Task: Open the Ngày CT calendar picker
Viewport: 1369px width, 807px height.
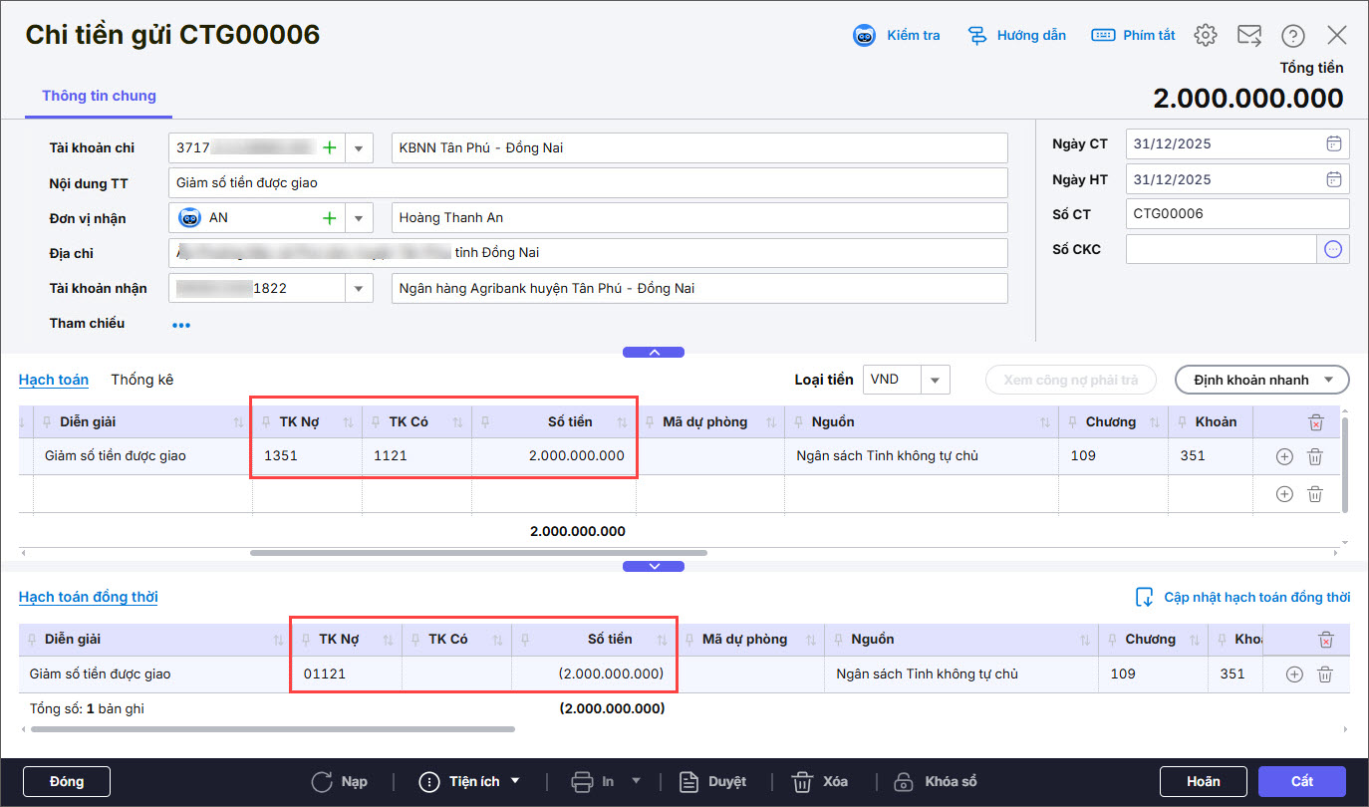Action: (x=1333, y=143)
